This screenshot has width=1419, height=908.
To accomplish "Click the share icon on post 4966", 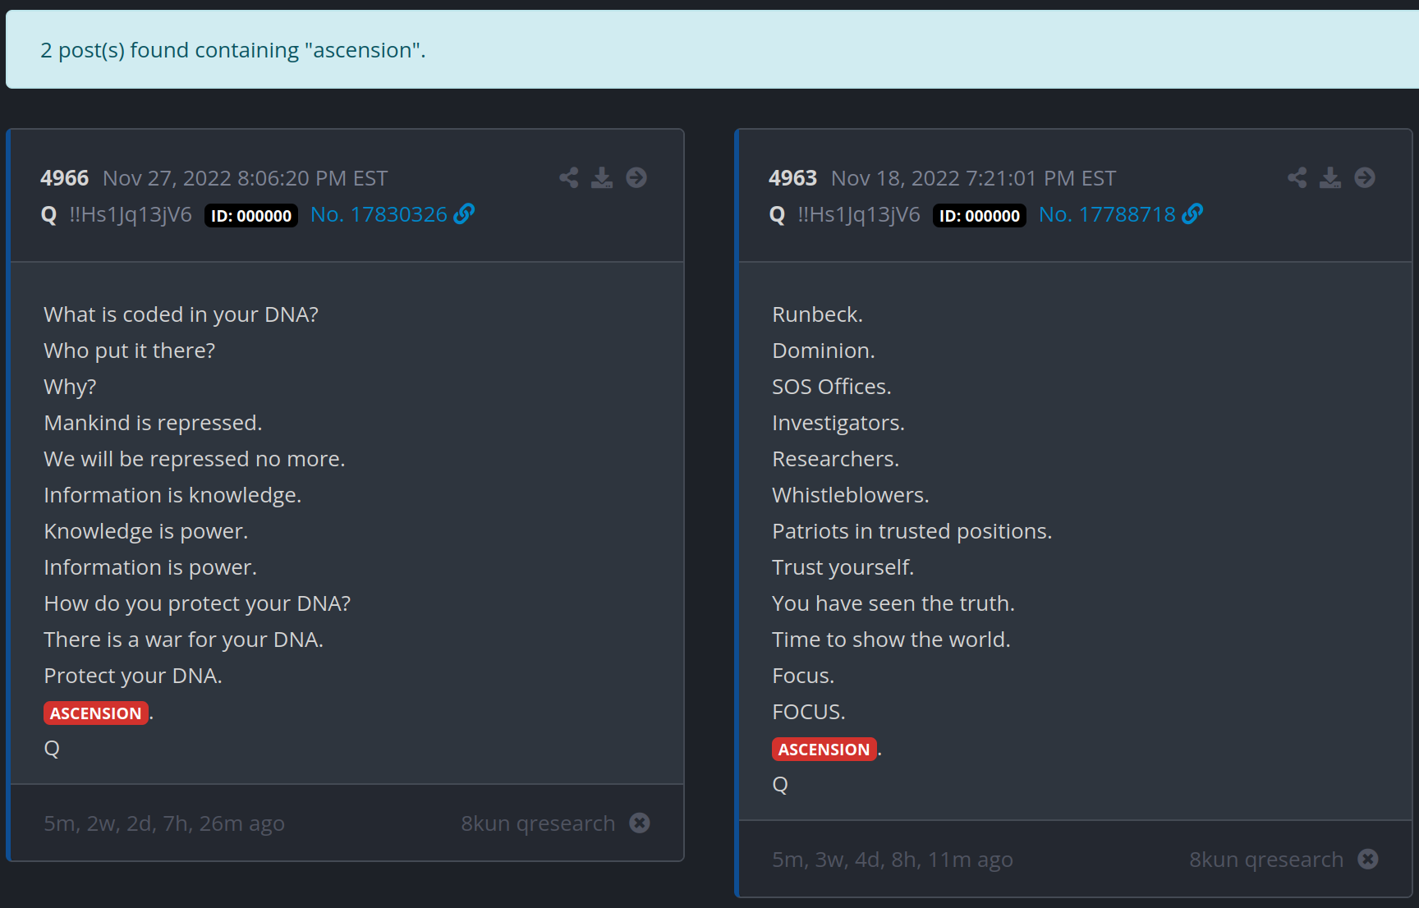I will 568,177.
